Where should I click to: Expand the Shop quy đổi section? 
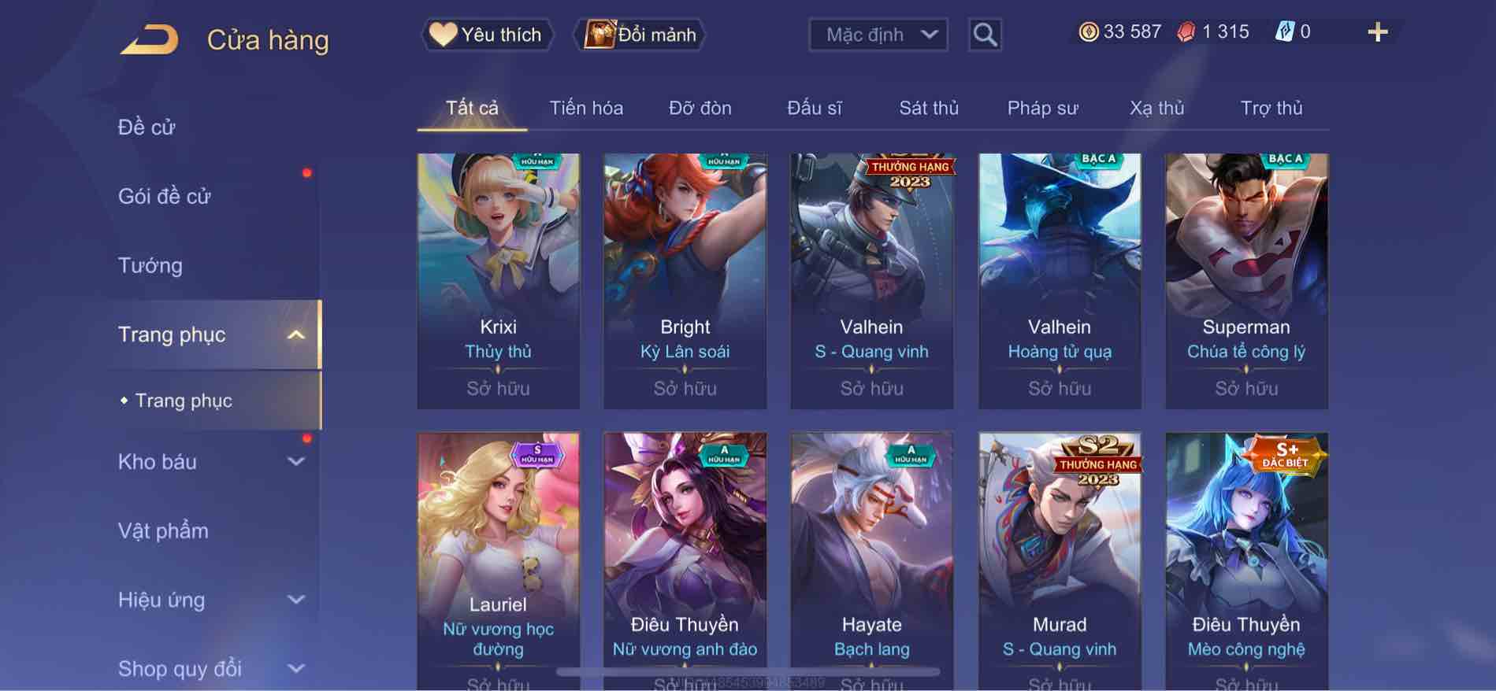[295, 669]
